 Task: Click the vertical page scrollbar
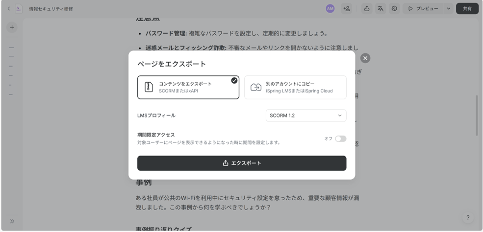tap(477, 116)
